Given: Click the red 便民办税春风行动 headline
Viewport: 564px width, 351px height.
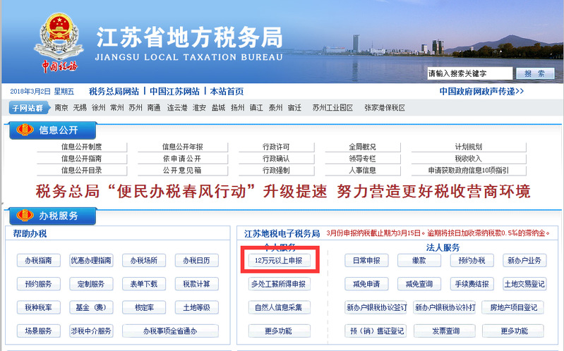Looking at the screenshot, I should [x=283, y=191].
